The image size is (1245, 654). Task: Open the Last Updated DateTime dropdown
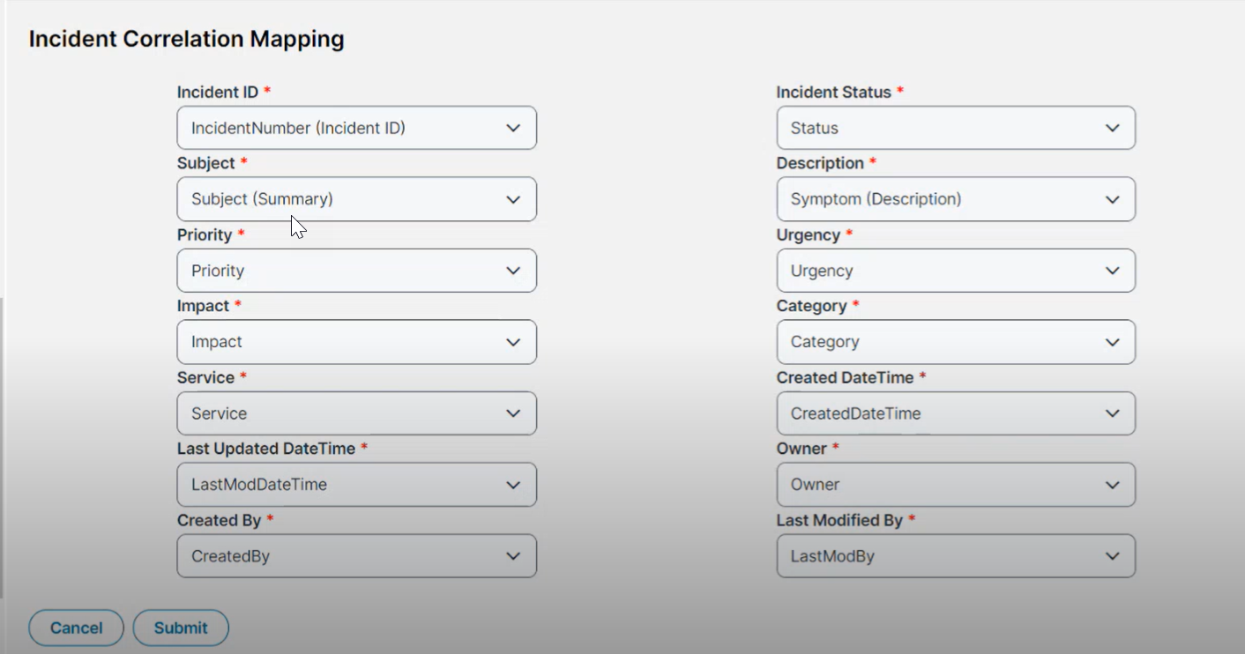(x=356, y=484)
